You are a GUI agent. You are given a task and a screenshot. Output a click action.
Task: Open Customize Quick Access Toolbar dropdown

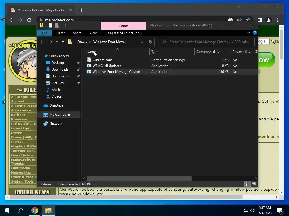[62, 26]
